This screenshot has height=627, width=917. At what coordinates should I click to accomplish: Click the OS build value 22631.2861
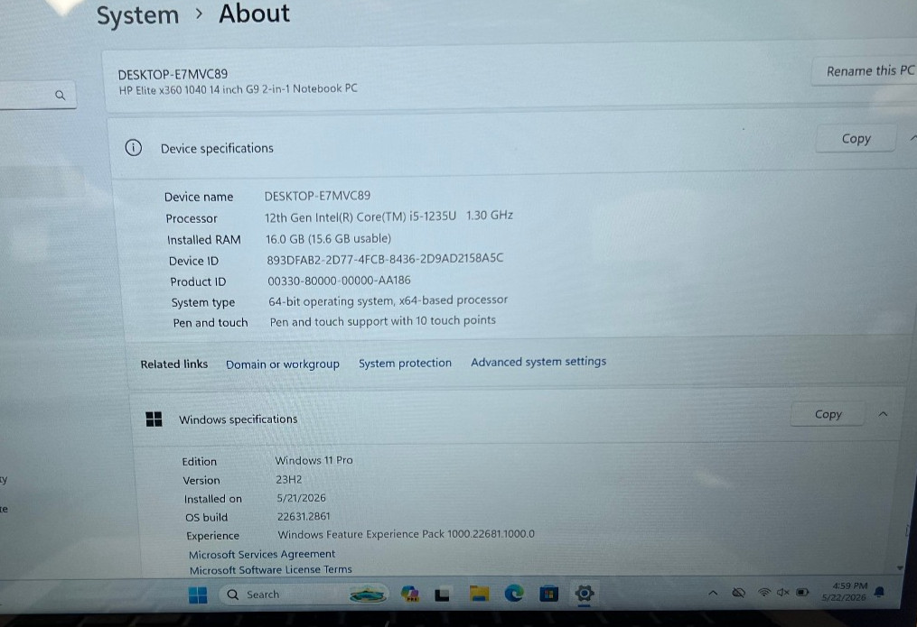point(303,517)
